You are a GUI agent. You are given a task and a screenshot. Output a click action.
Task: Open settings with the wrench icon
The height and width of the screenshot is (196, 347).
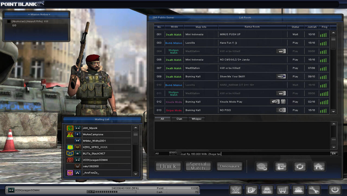click(x=314, y=190)
